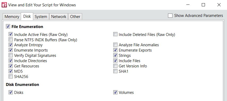The width and height of the screenshot is (227, 101).
Task: Open the System tab
Action: (41, 17)
